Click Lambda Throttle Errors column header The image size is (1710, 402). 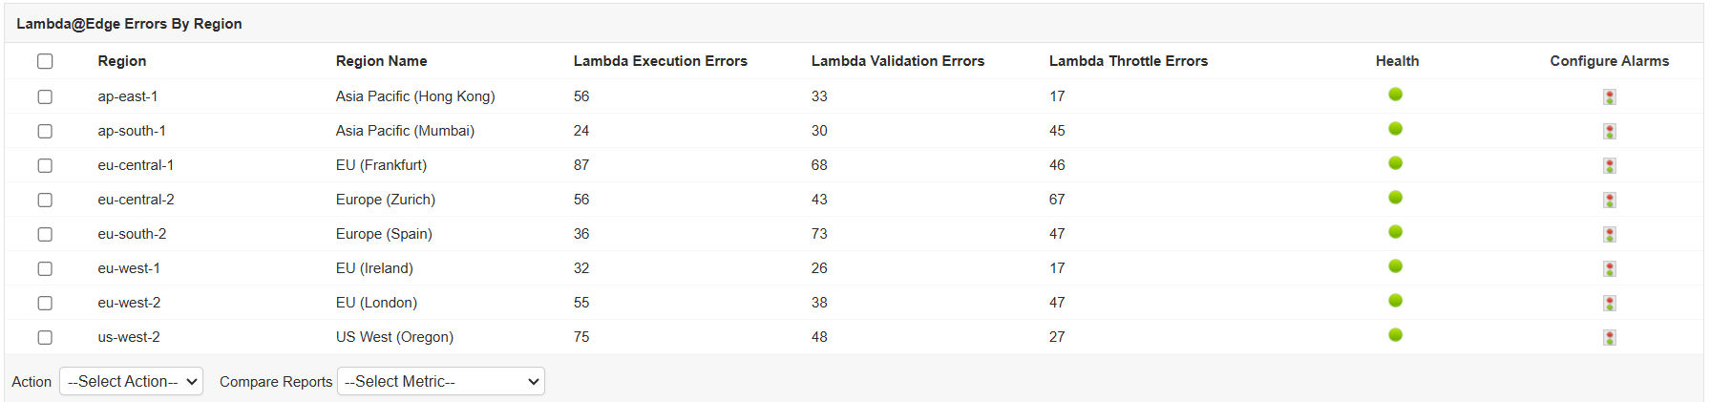coord(1128,61)
